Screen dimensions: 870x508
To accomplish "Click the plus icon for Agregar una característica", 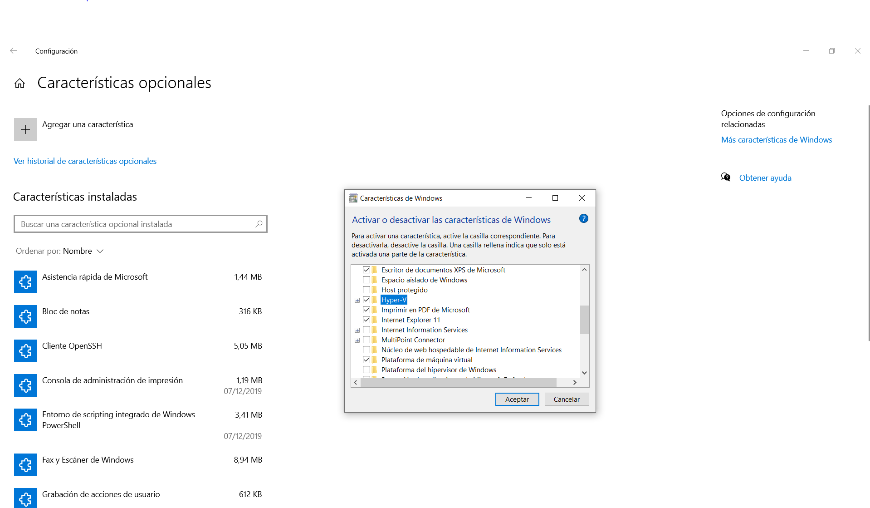I will coord(25,129).
